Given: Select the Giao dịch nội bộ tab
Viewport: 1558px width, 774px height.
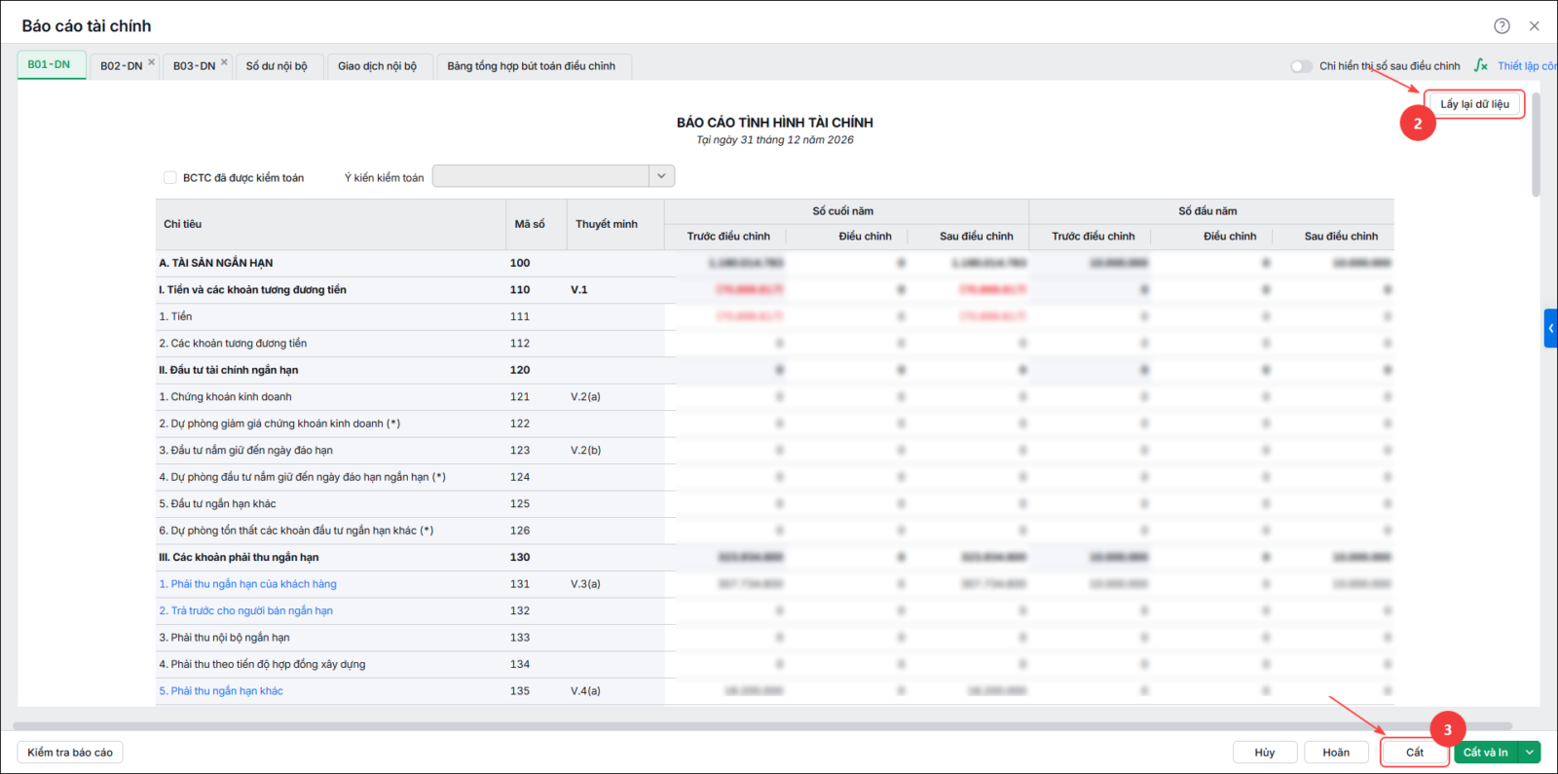Looking at the screenshot, I should [378, 66].
